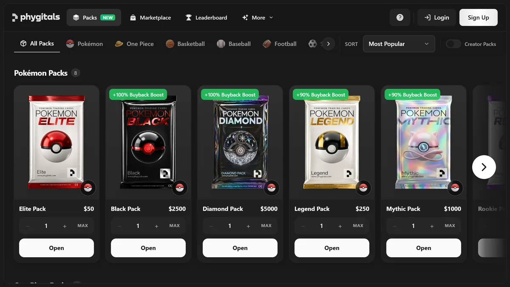Open the Diamond Pack
Viewport: 510px width, 287px height.
[x=240, y=248]
